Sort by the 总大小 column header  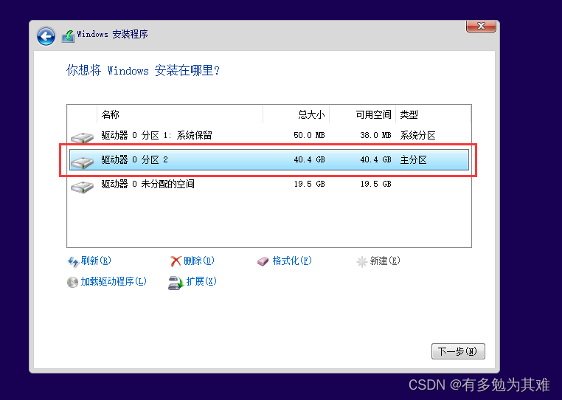(x=296, y=114)
